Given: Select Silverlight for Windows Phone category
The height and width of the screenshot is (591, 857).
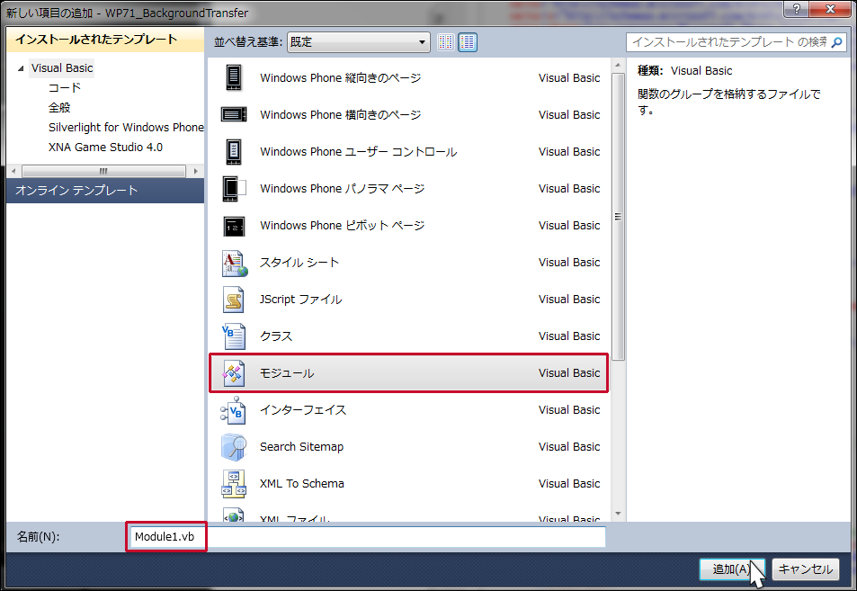Looking at the screenshot, I should coord(126,128).
